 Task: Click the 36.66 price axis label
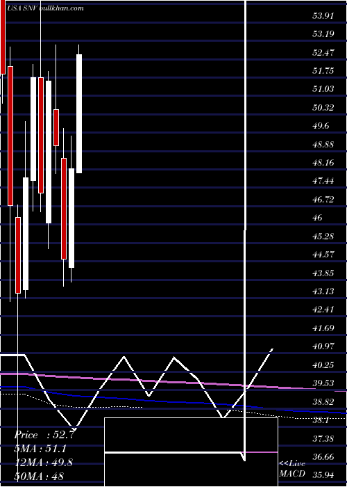pyautogui.click(x=323, y=457)
